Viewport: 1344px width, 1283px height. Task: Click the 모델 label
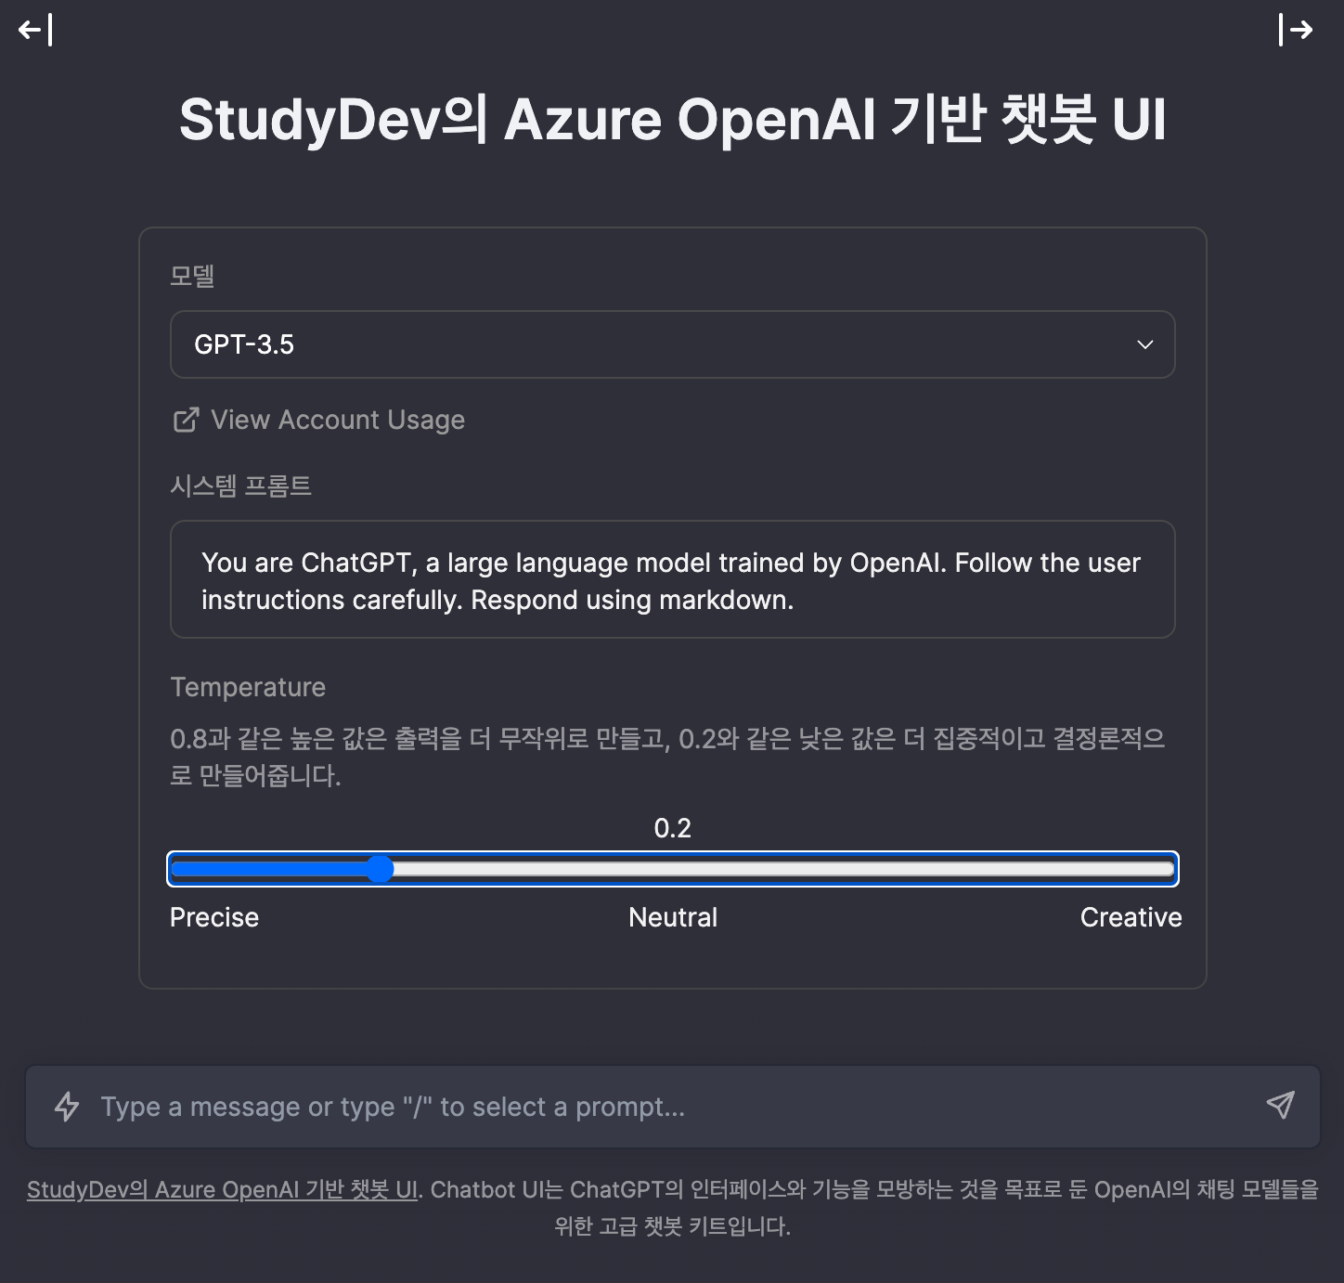(193, 276)
